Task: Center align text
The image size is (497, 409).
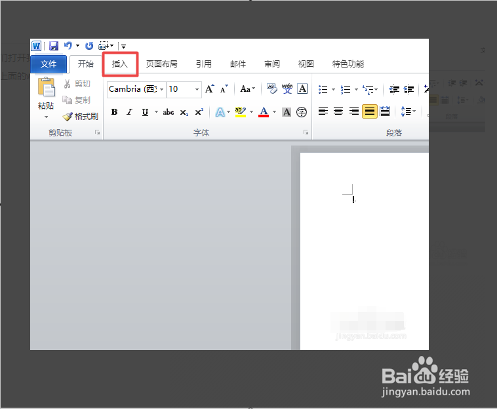Action: tap(338, 111)
